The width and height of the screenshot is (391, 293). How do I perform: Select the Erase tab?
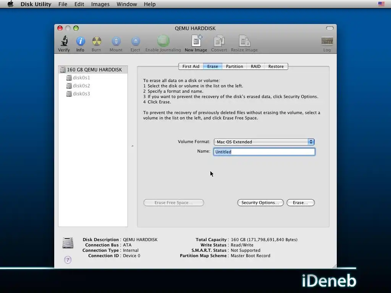[212, 66]
